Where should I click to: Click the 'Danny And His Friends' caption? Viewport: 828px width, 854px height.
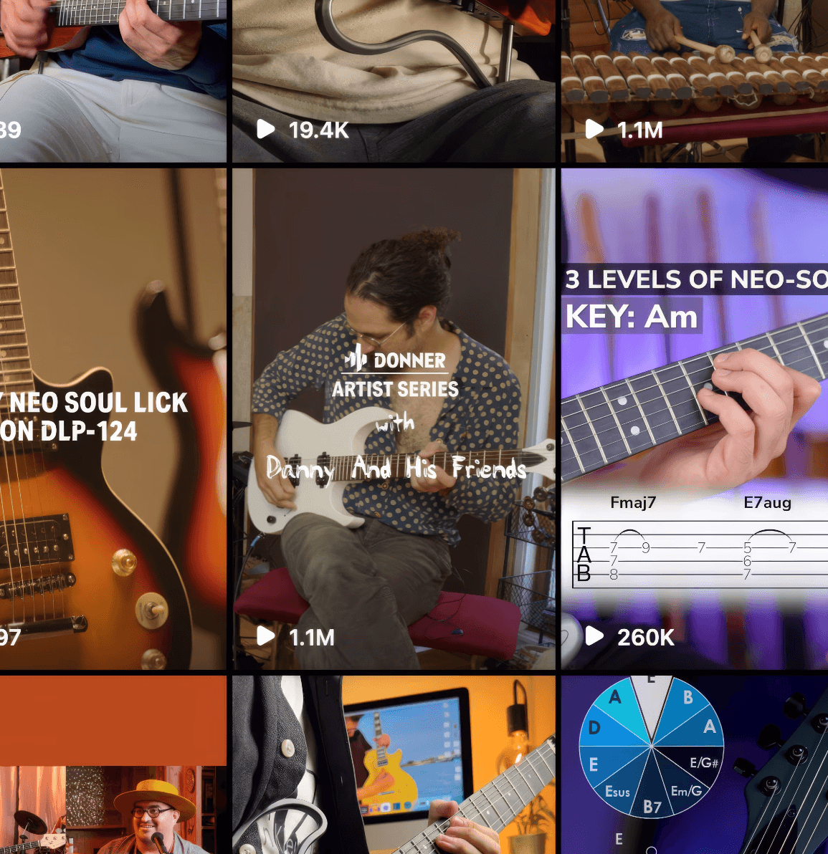[396, 468]
